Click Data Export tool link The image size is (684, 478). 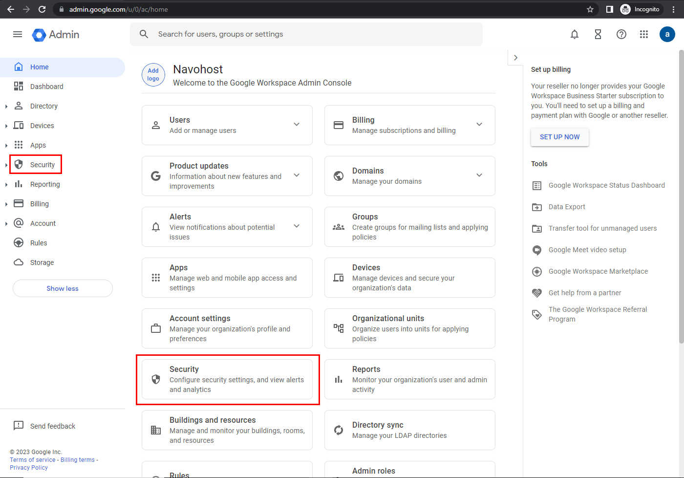click(x=567, y=207)
